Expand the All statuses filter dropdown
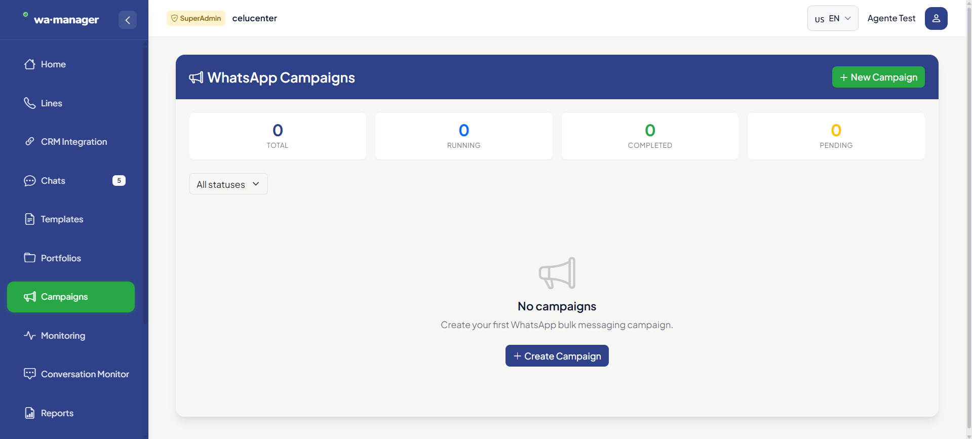 pyautogui.click(x=228, y=184)
